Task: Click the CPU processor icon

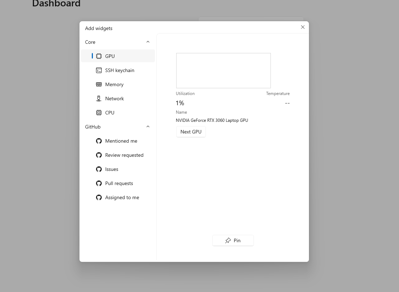Action: click(x=99, y=113)
